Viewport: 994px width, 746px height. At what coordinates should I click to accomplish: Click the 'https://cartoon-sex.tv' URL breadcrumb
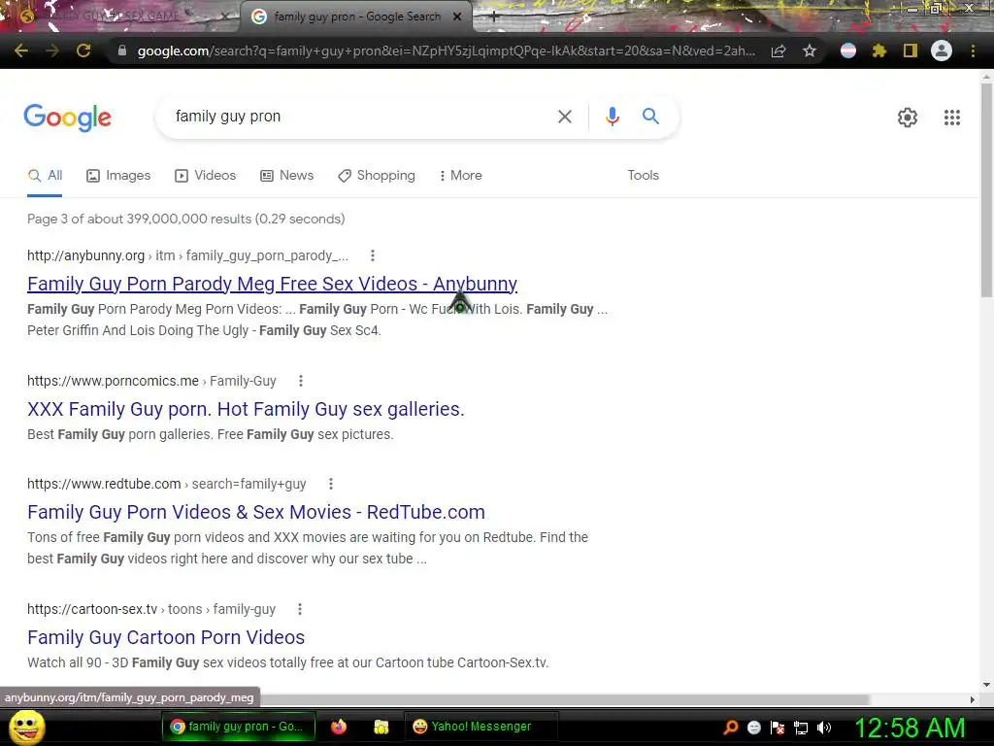pos(92,609)
